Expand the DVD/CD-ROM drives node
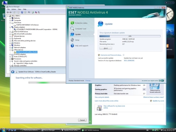The height and width of the screenshot is (132, 176). (10, 32)
